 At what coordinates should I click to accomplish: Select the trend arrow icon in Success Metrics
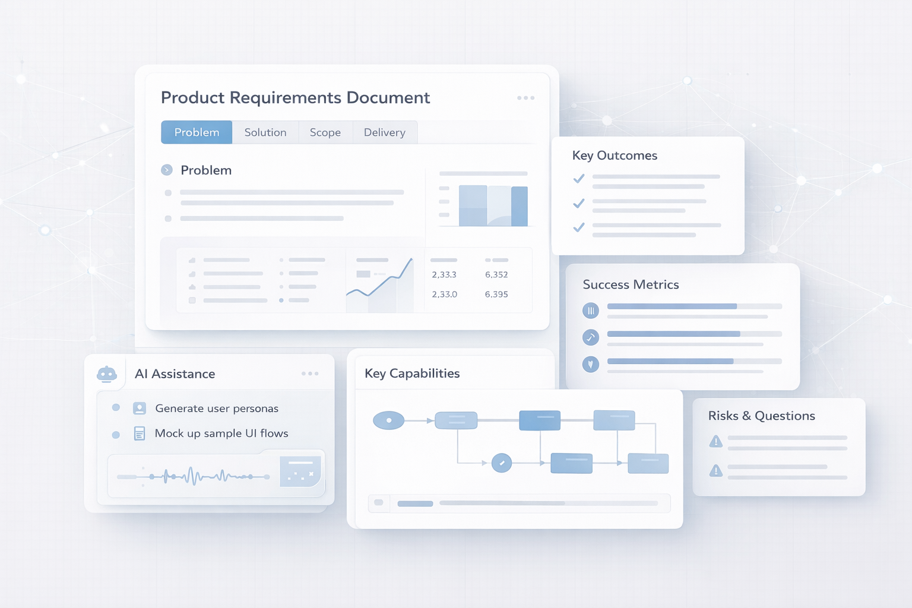click(590, 337)
